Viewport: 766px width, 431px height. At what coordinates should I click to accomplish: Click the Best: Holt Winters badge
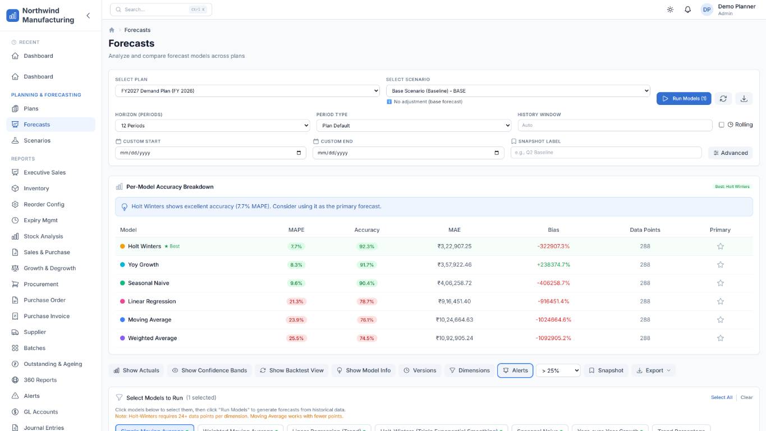[x=732, y=187]
